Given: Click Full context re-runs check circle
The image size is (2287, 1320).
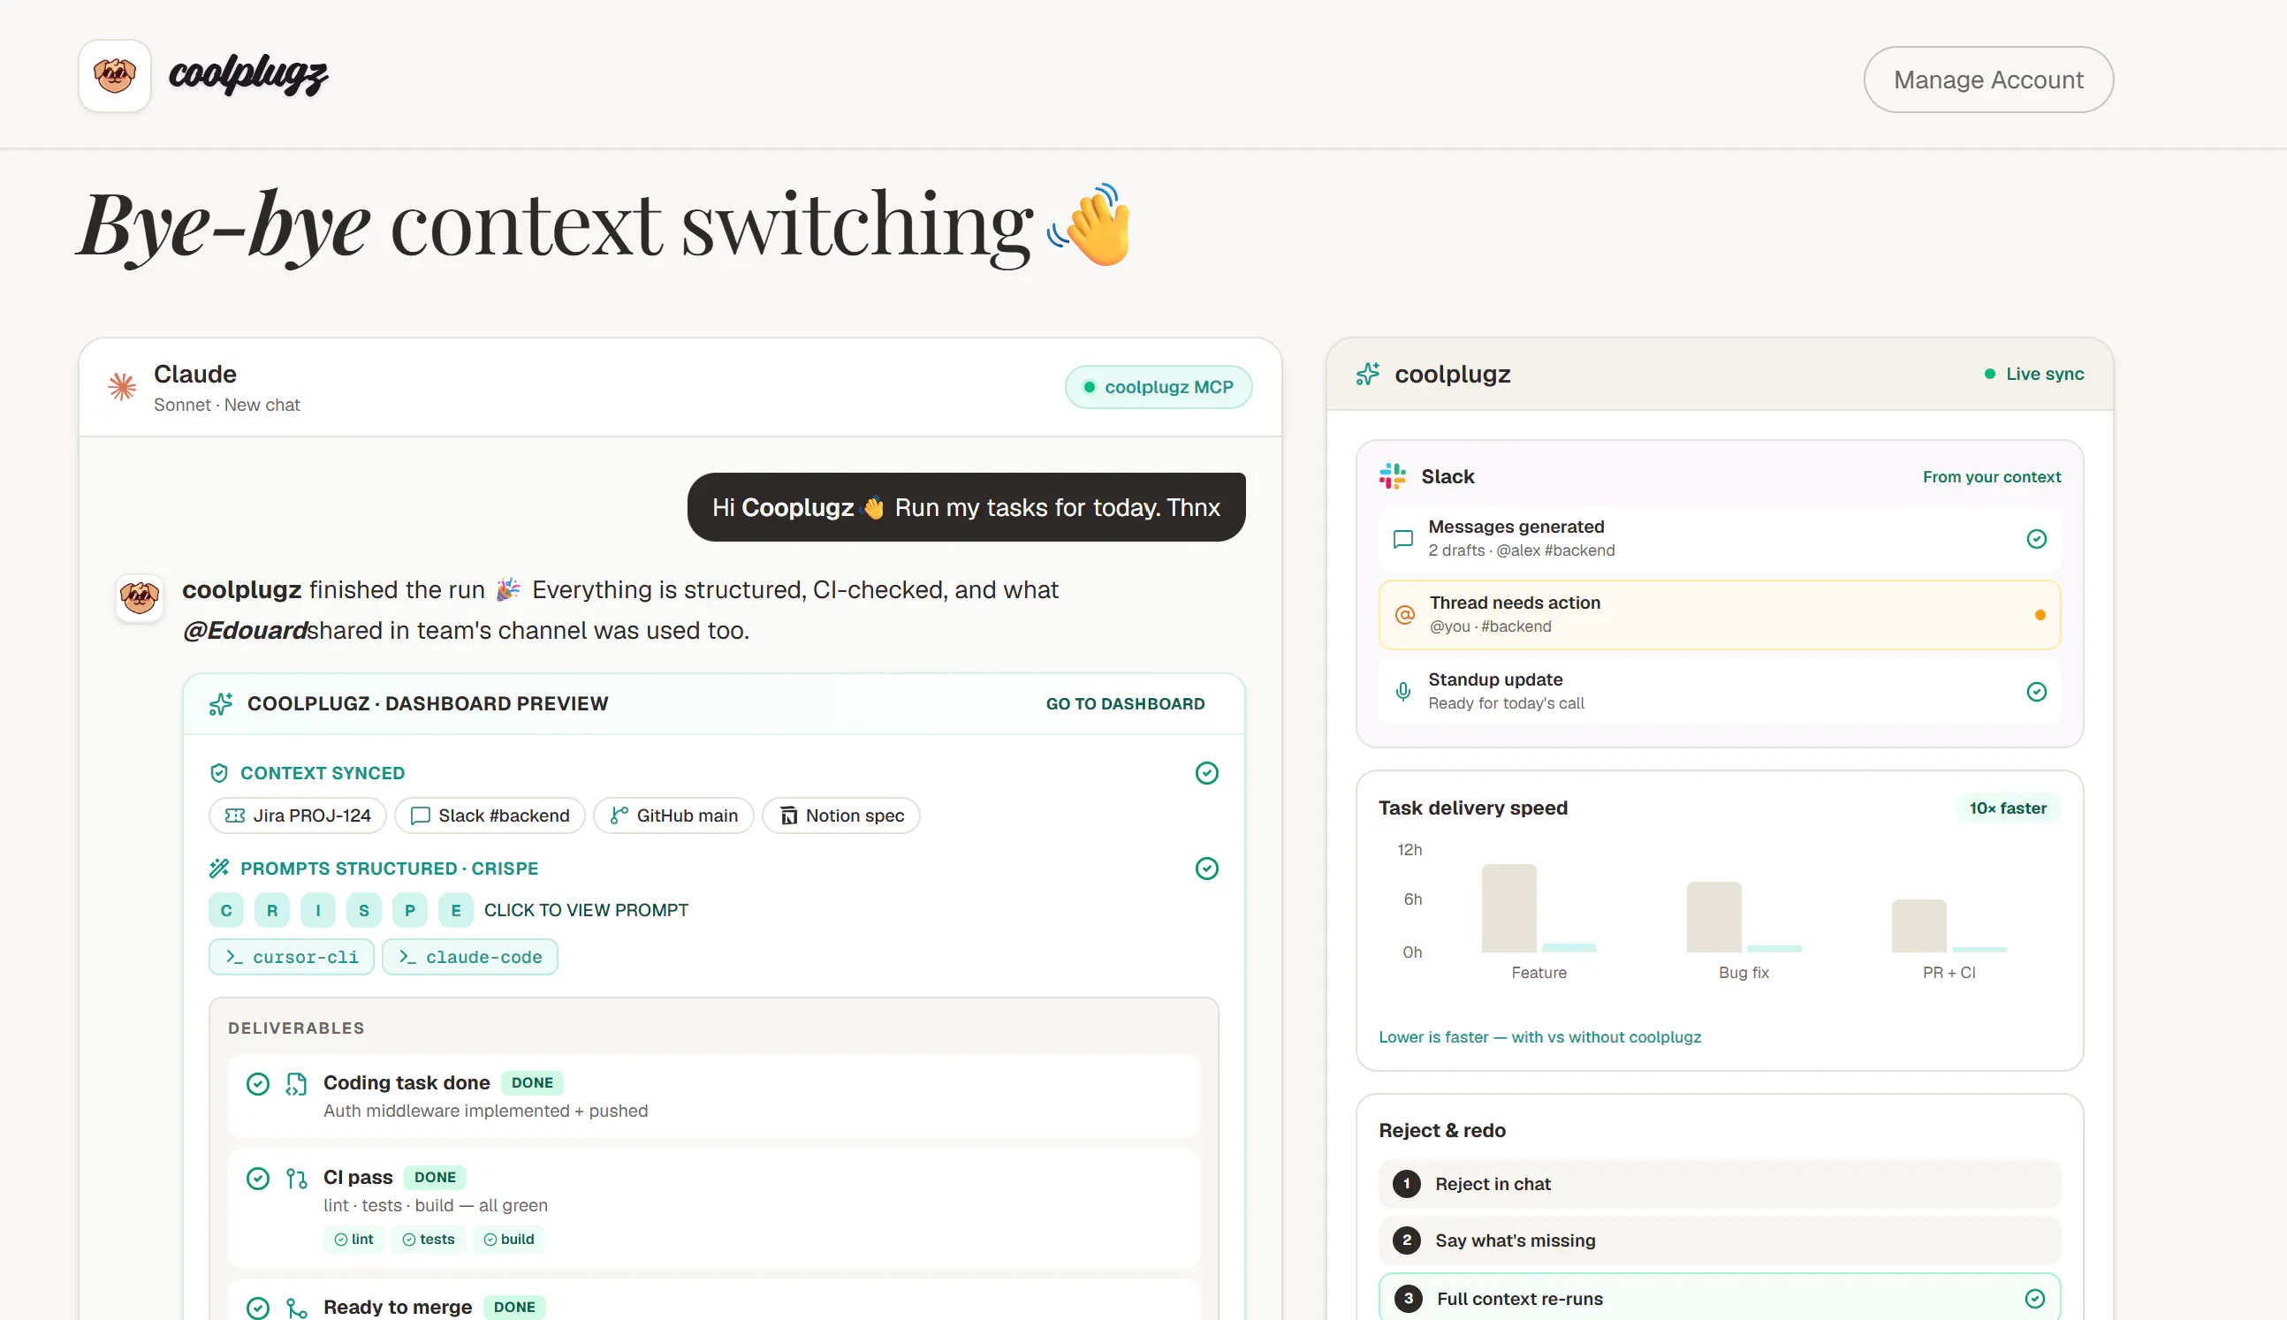Looking at the screenshot, I should tap(2034, 1299).
